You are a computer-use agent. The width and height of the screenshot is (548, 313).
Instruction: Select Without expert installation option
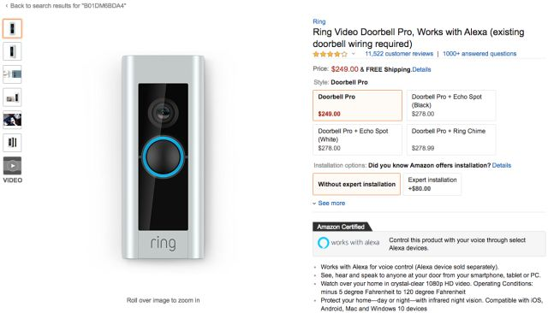pyautogui.click(x=356, y=184)
